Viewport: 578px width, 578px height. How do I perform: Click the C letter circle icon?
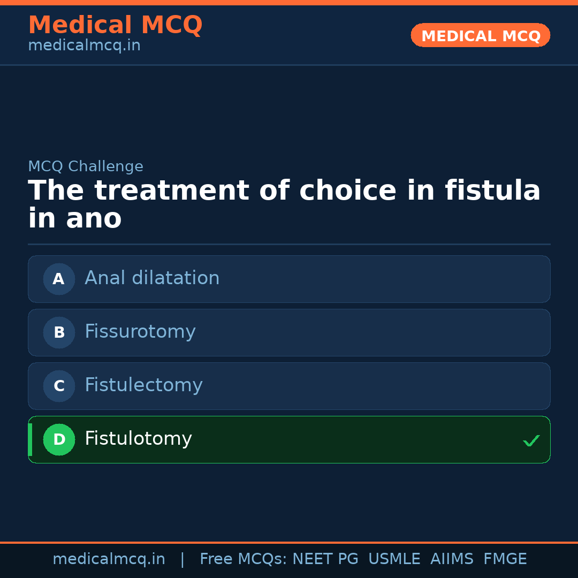59,386
